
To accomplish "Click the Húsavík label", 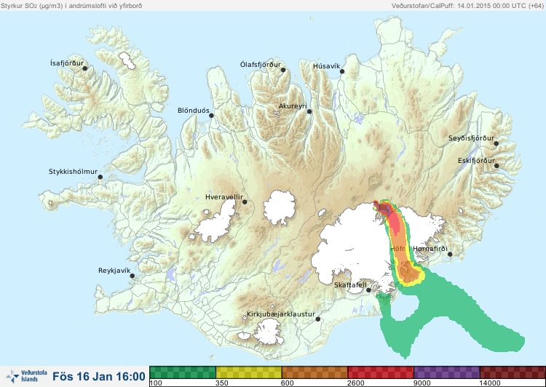I will [326, 66].
